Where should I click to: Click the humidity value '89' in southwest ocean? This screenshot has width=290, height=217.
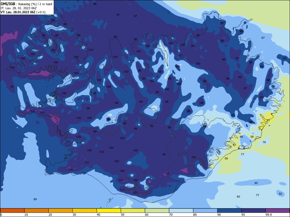click(x=35, y=199)
